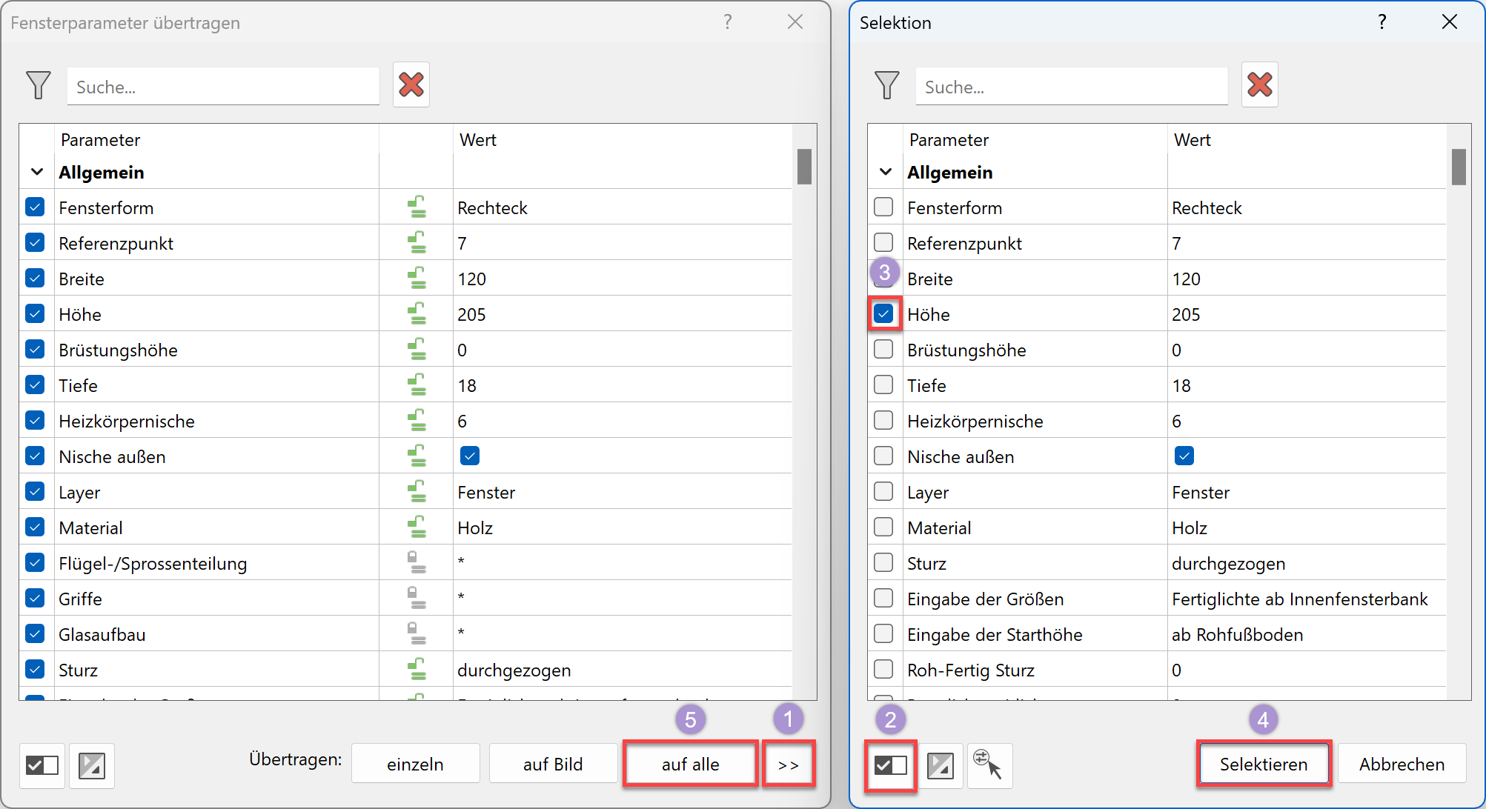Click the invert selection icon in Selektion

click(941, 766)
